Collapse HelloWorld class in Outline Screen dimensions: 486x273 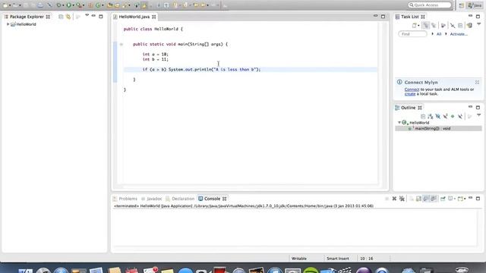point(399,123)
